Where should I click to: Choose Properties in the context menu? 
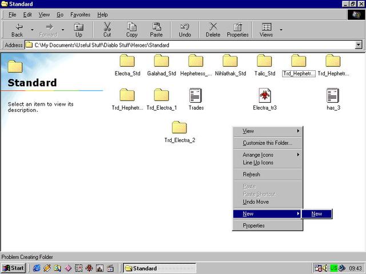[x=268, y=225]
